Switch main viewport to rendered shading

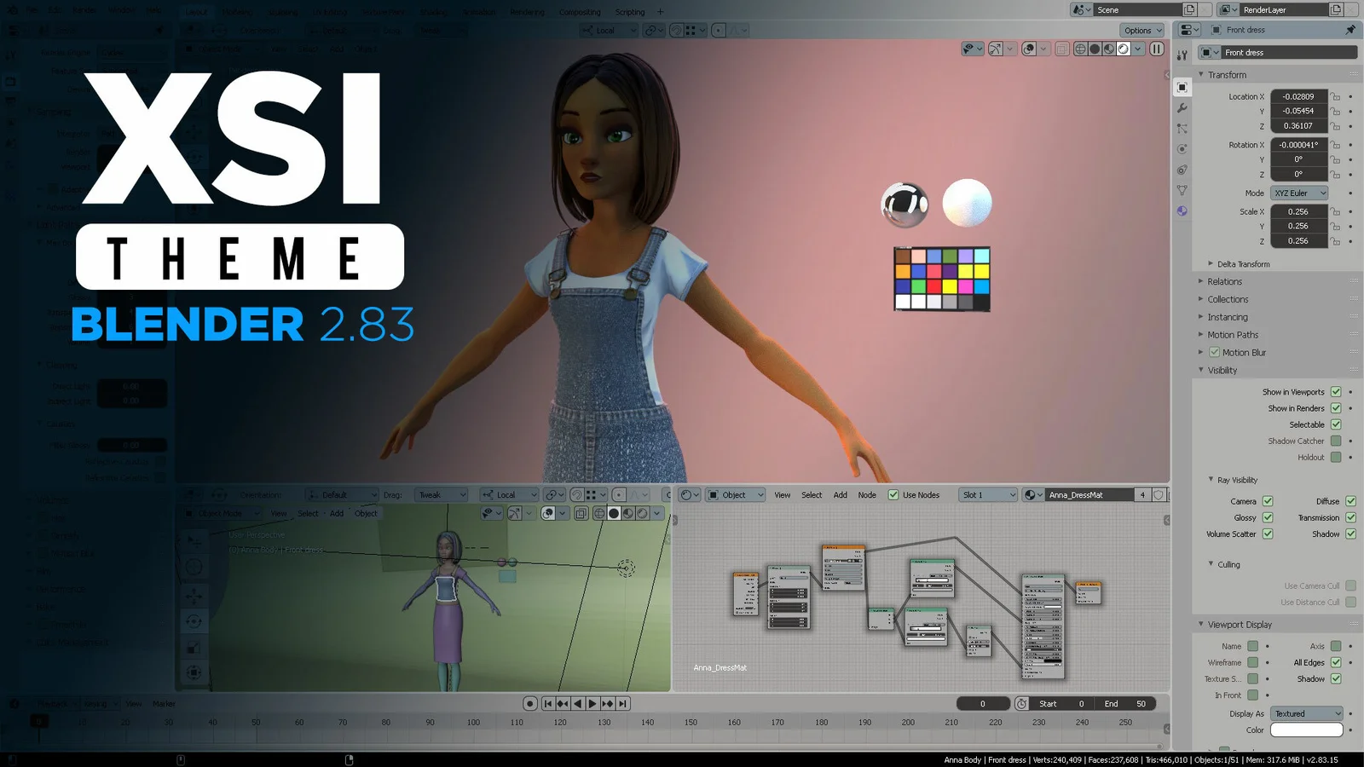[1124, 49]
